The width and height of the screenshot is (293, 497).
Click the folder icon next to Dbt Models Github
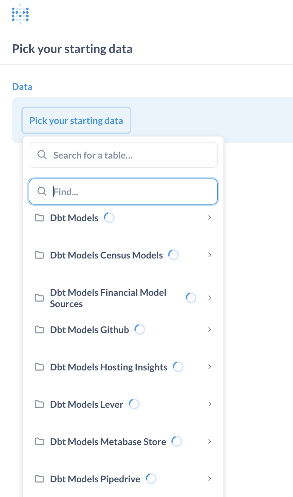(x=39, y=329)
